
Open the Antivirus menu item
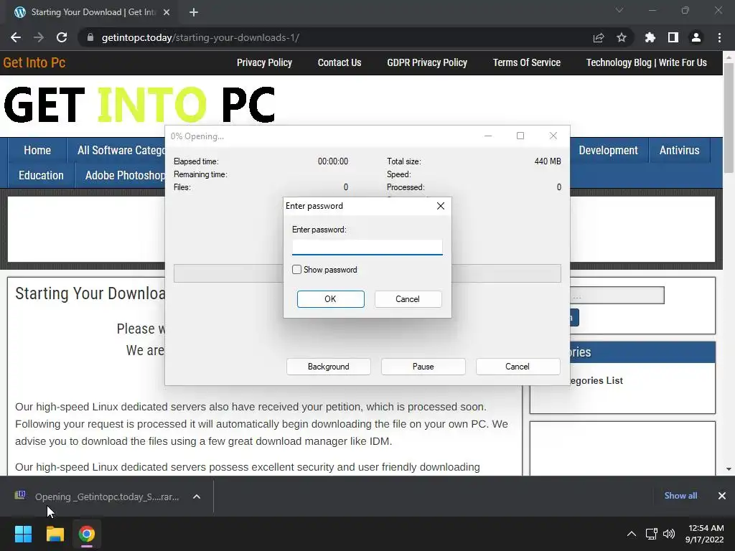click(x=679, y=151)
